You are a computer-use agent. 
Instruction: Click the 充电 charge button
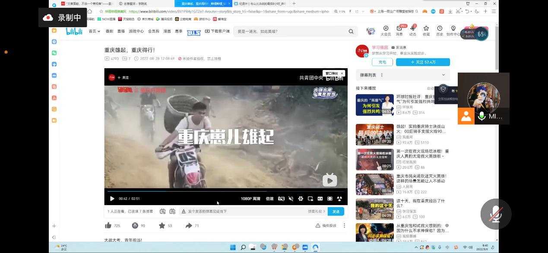(382, 62)
